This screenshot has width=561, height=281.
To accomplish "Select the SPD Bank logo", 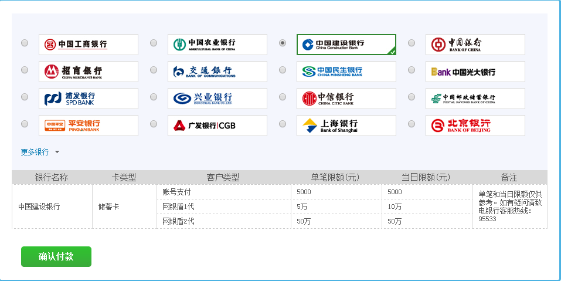I will 89,99.
